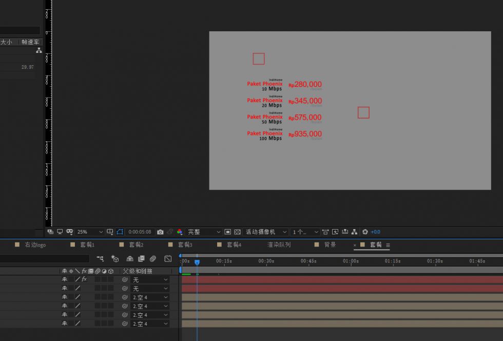503x341 pixels.
Task: Click the reset exposure icon
Action: pos(365,232)
